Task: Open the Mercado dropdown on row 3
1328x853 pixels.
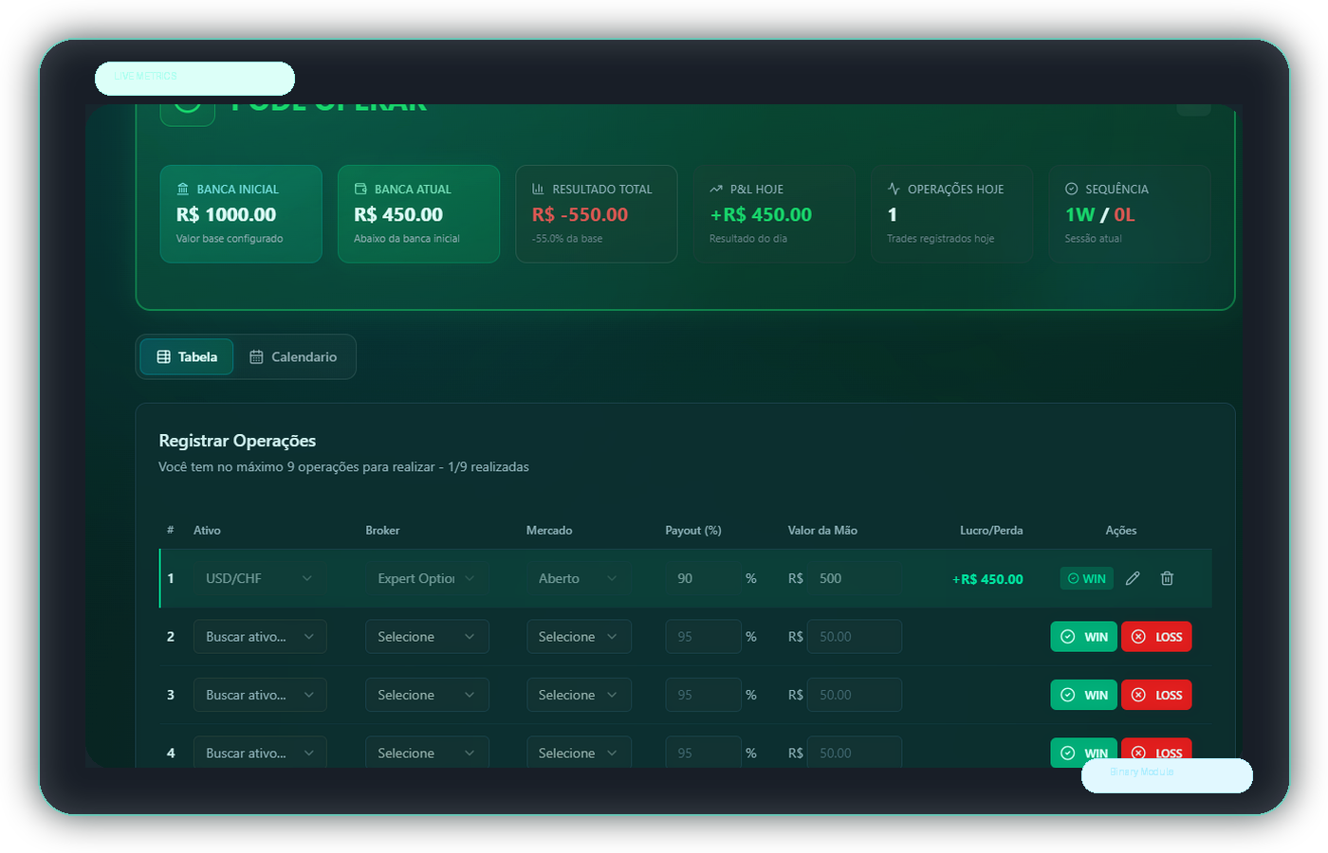Action: click(x=579, y=695)
